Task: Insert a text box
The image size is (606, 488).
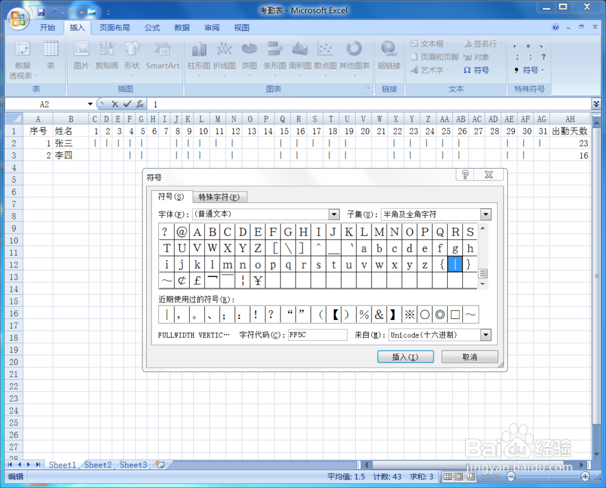Action: click(430, 44)
